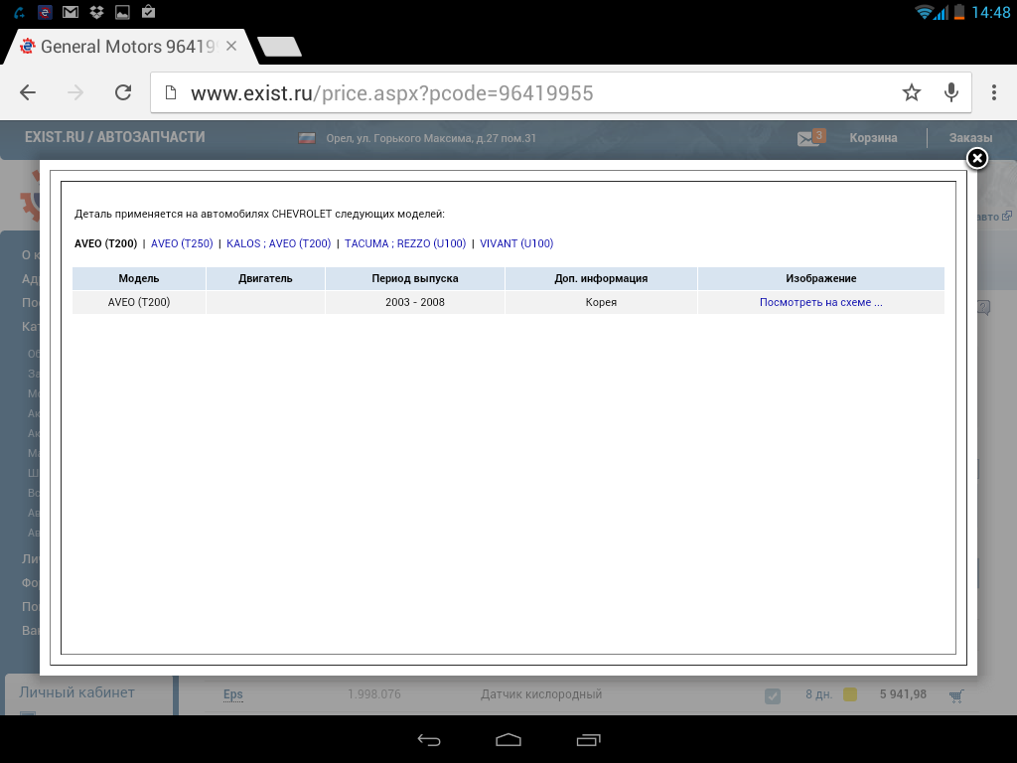Click the 'Период выпуска' column header

click(415, 278)
